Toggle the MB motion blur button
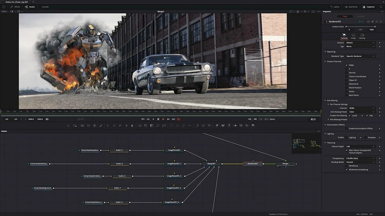This screenshot has width=385, height=216. tap(255, 119)
